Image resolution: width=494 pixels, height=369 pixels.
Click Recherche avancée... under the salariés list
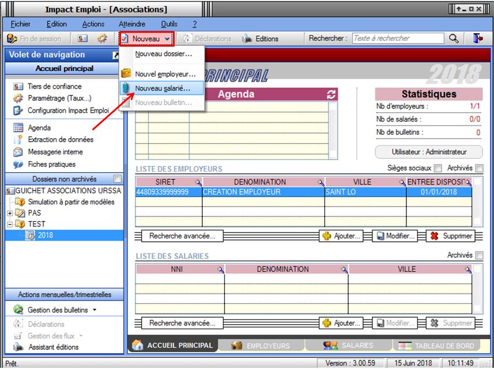(x=182, y=324)
